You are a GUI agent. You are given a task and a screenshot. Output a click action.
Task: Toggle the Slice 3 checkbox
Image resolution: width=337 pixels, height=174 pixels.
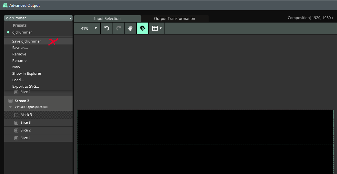[x=16, y=123]
